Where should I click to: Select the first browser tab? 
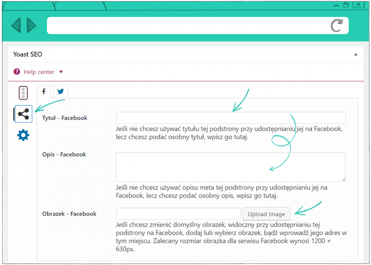pos(29,6)
